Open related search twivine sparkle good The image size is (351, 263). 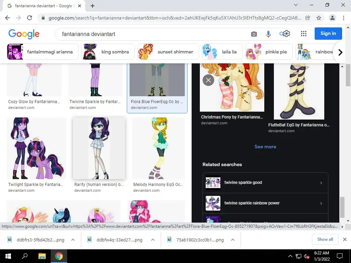point(265,183)
